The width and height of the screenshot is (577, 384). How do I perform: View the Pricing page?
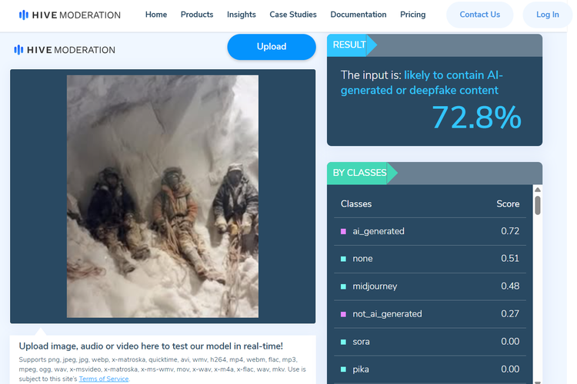click(413, 15)
